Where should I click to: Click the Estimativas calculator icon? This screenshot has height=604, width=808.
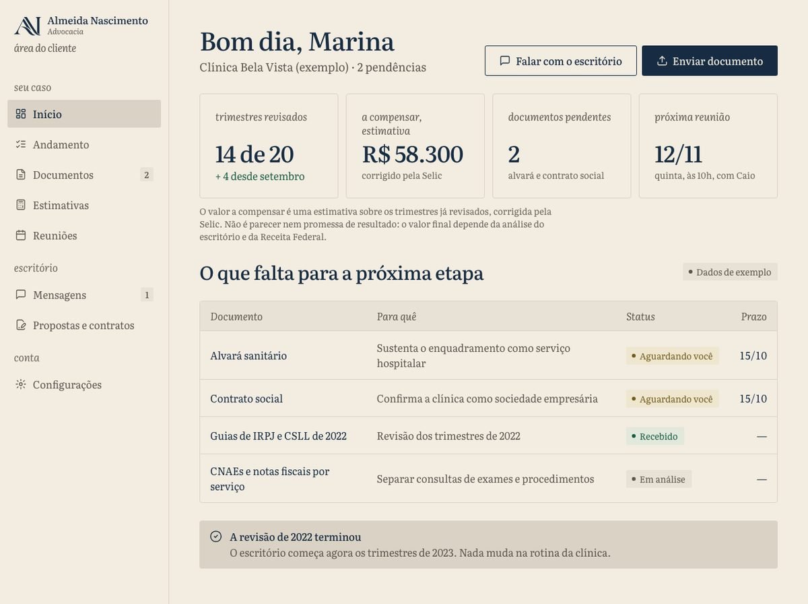point(21,205)
